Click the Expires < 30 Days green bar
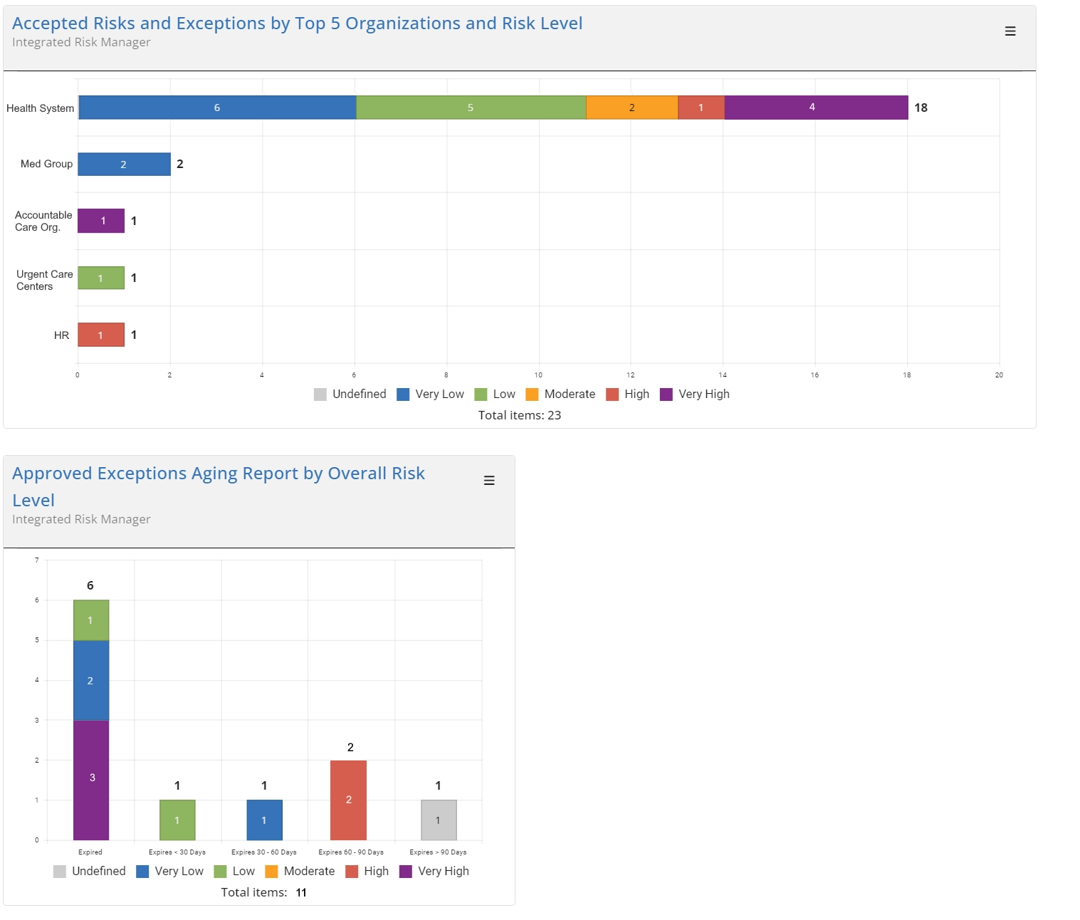Viewport: 1080px width, 920px height. tap(177, 820)
